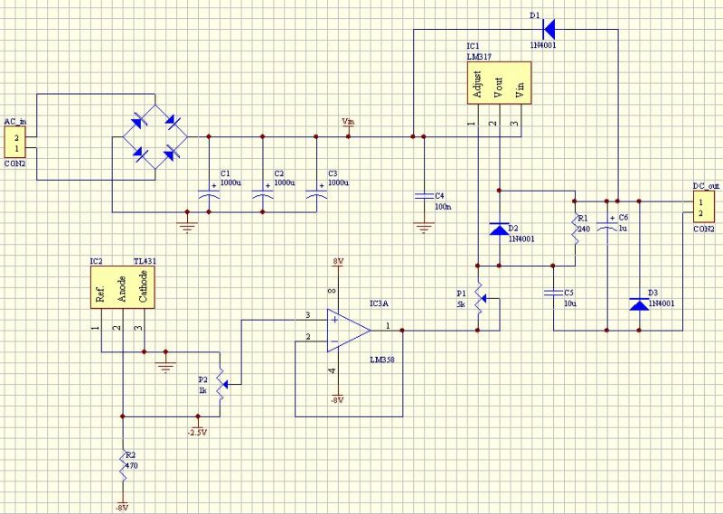Screen dimensions: 723x514
Task: Click the ground symbol below C4
Action: (424, 228)
